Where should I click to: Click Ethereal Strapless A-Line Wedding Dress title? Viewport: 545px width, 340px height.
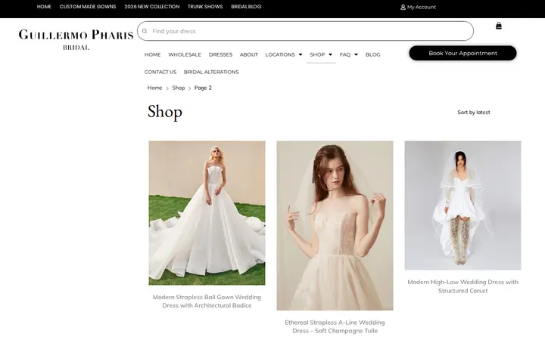pos(335,326)
